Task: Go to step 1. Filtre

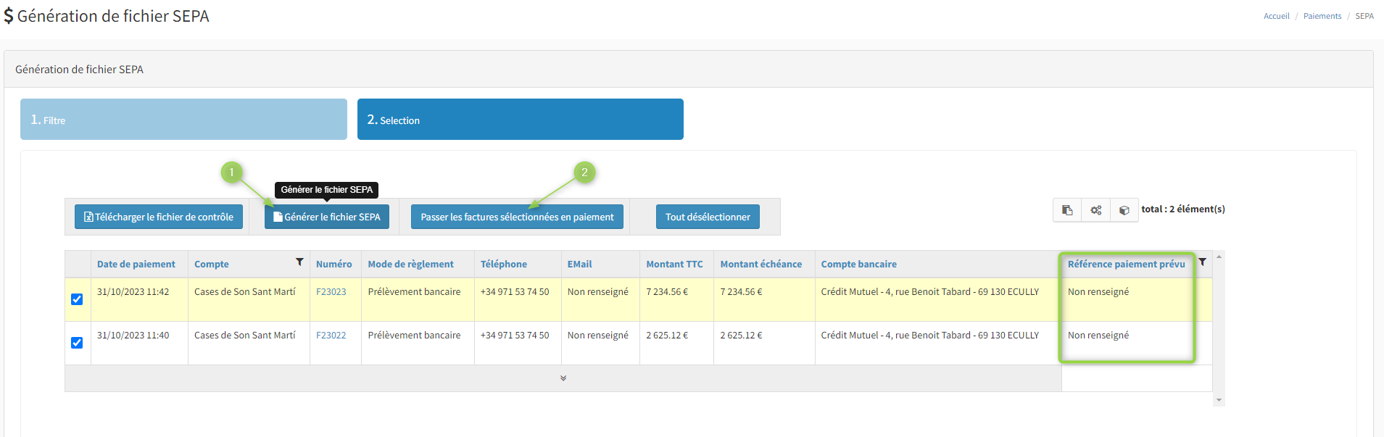Action: (x=183, y=120)
